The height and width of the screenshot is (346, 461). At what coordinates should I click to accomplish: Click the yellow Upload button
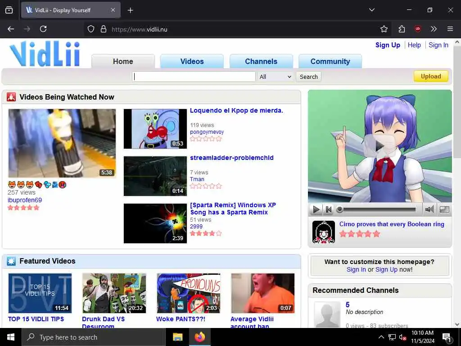point(431,76)
